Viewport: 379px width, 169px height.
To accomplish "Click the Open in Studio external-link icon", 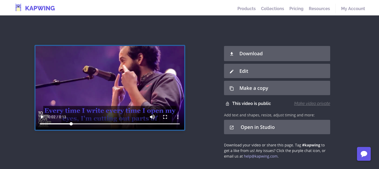I will click(x=232, y=127).
